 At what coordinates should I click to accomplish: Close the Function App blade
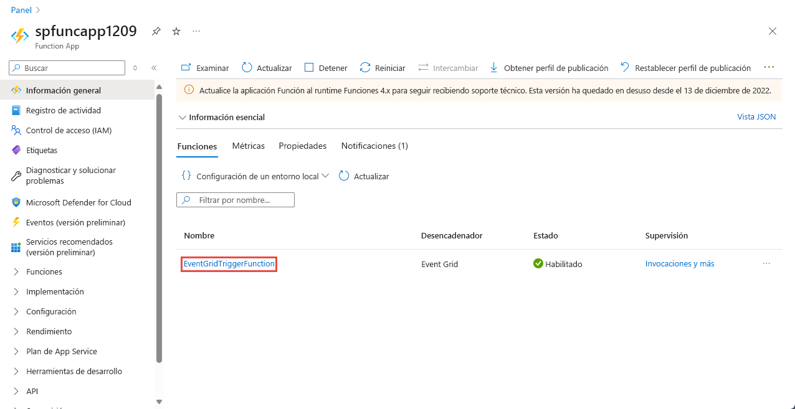coord(773,31)
